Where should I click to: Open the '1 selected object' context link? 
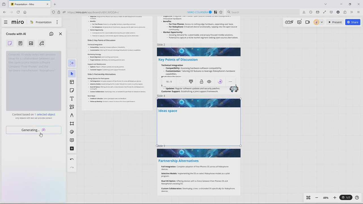(45, 114)
